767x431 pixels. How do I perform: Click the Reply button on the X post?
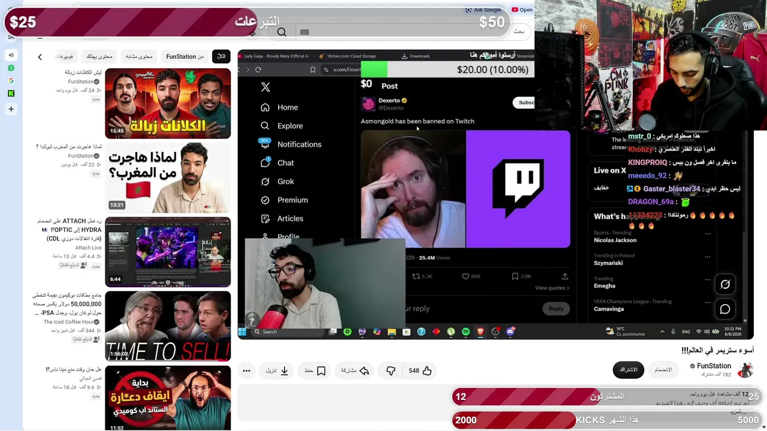click(556, 308)
